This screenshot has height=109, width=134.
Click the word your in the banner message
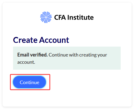(102, 55)
